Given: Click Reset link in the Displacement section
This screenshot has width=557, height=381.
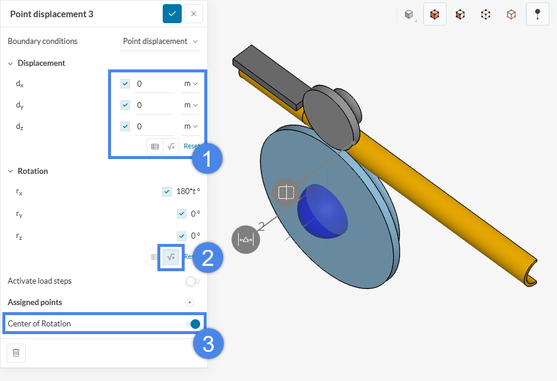Looking at the screenshot, I should 191,146.
